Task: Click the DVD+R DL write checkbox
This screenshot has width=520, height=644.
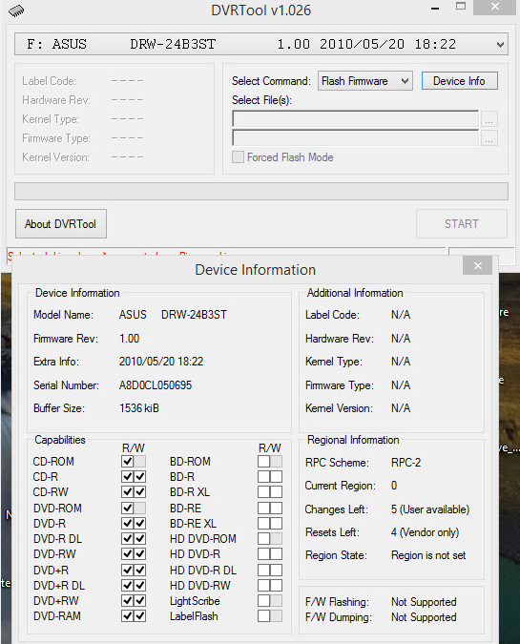Action: click(140, 585)
